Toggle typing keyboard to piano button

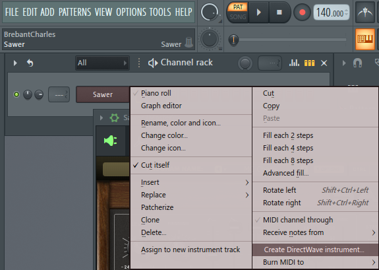click(x=365, y=39)
